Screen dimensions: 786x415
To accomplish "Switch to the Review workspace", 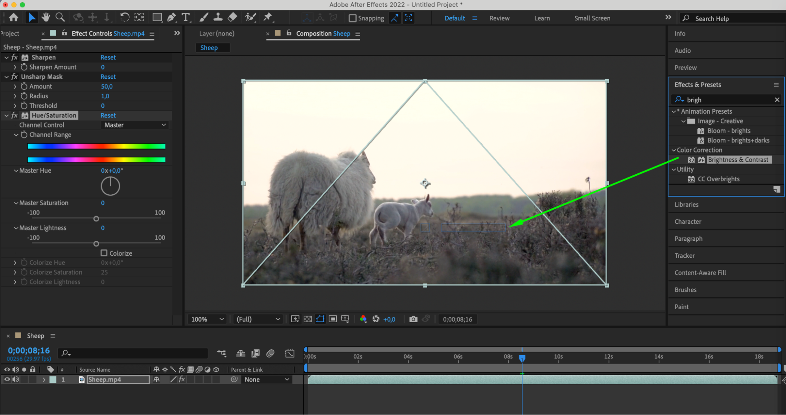I will tap(499, 18).
